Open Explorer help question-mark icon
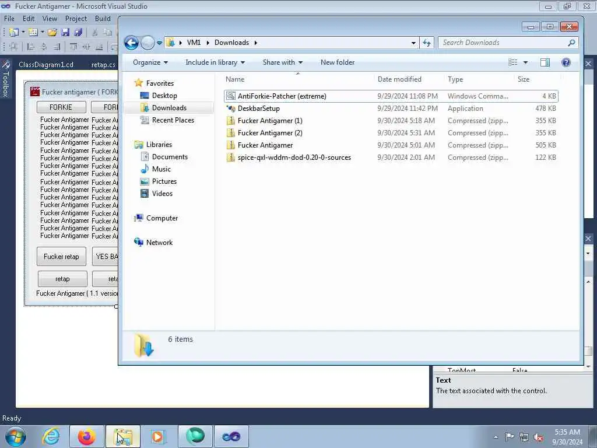This screenshot has height=448, width=597. click(x=566, y=62)
